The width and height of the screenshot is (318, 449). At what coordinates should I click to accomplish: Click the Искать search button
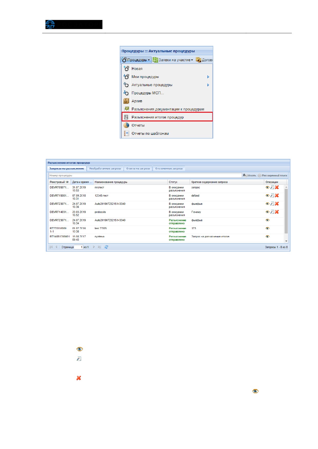click(249, 176)
